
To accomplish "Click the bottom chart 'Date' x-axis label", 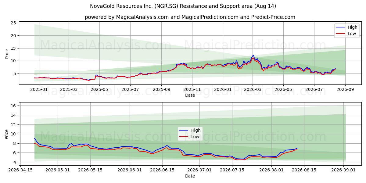I will pos(190,176).
